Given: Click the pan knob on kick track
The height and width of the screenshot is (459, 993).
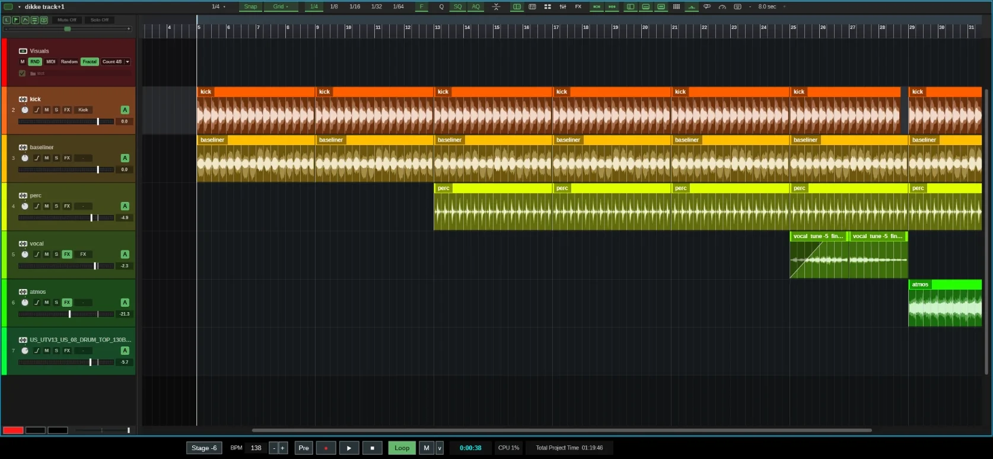Looking at the screenshot, I should [x=25, y=110].
